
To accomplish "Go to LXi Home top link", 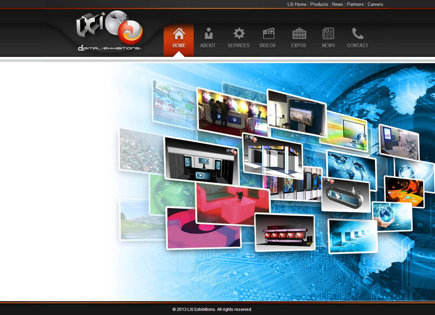I will [297, 4].
